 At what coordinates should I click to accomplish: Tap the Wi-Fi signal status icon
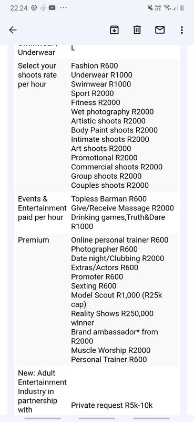coord(167,8)
